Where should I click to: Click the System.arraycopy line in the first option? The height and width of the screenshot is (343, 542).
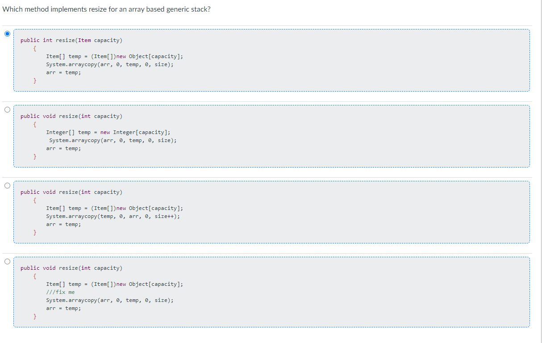[x=110, y=64]
